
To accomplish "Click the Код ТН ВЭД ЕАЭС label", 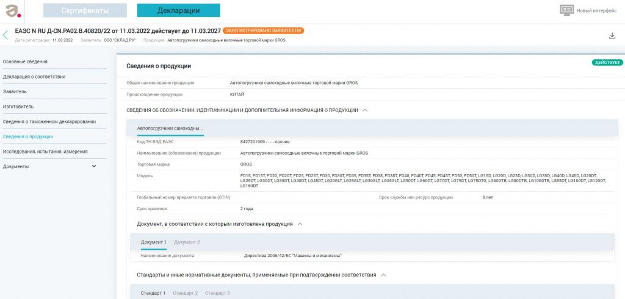I will (x=155, y=141).
